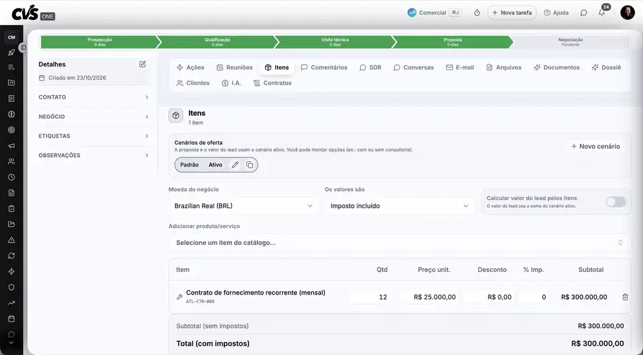Open the user avatar menu
Screen dimensions: 643x355
[628, 12]
